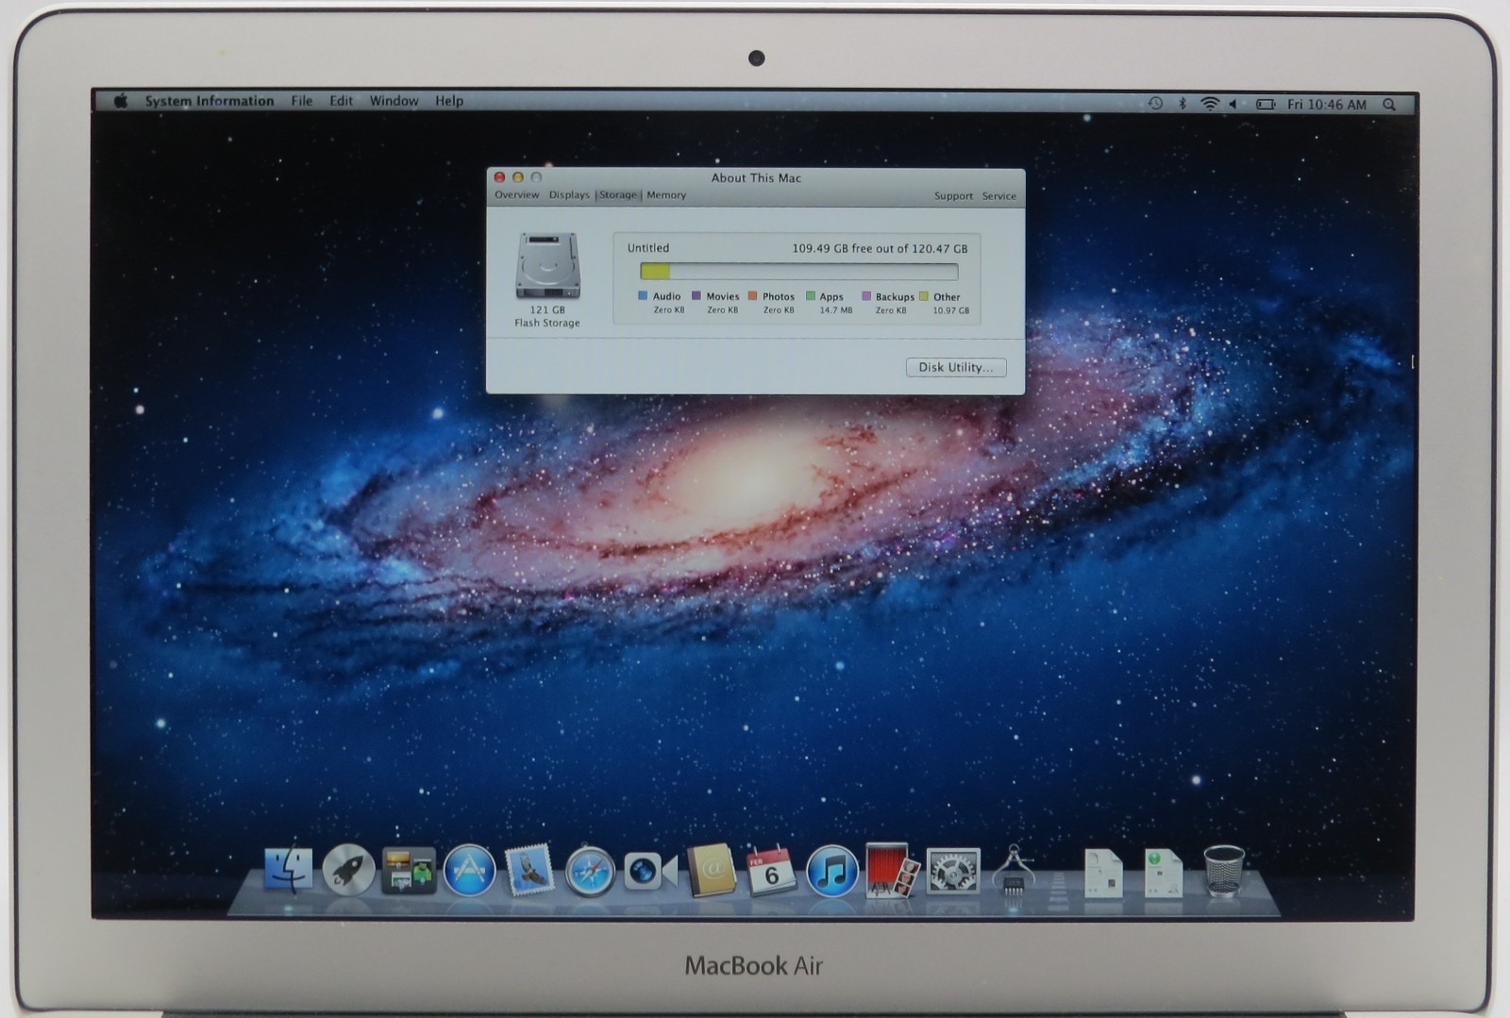The width and height of the screenshot is (1510, 1018).
Task: Open the File menu
Action: 302,101
